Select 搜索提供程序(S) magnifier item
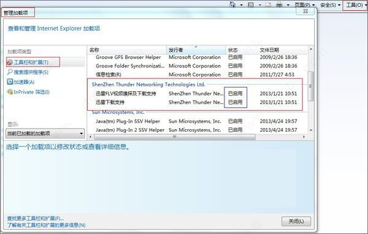The image size is (368, 234). [28, 72]
